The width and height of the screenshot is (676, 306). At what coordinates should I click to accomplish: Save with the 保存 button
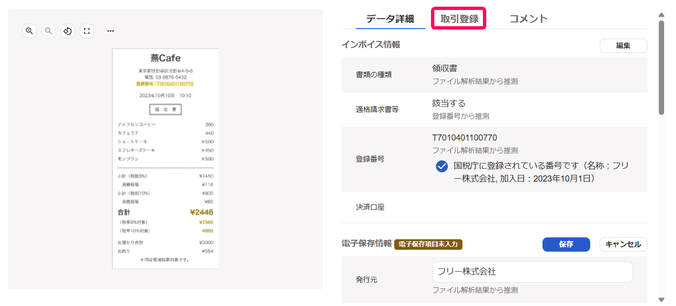566,245
